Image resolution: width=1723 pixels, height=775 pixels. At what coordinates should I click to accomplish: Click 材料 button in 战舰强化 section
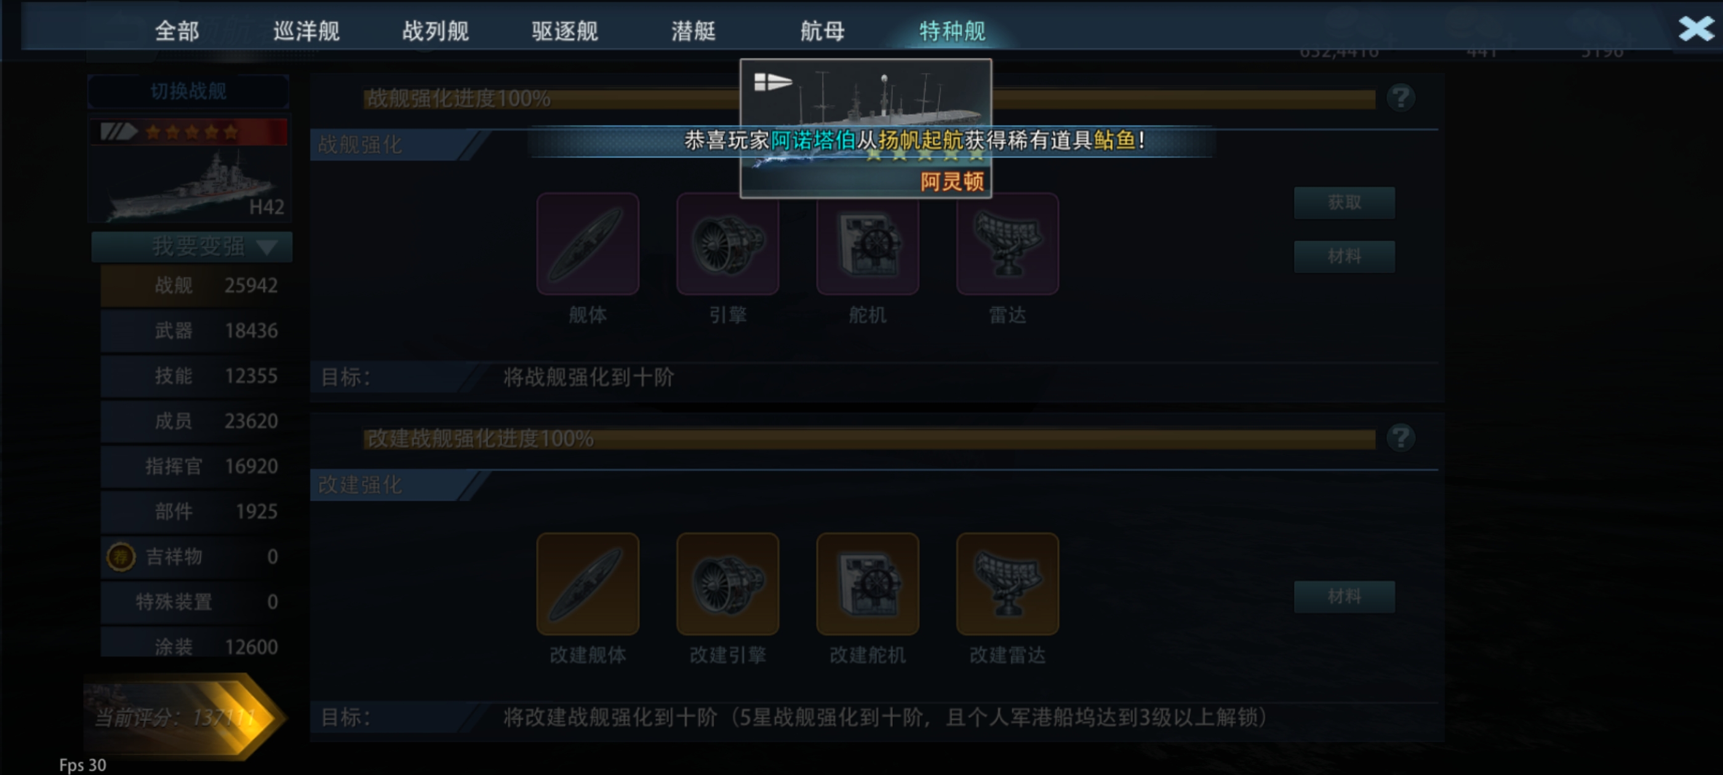coord(1344,256)
